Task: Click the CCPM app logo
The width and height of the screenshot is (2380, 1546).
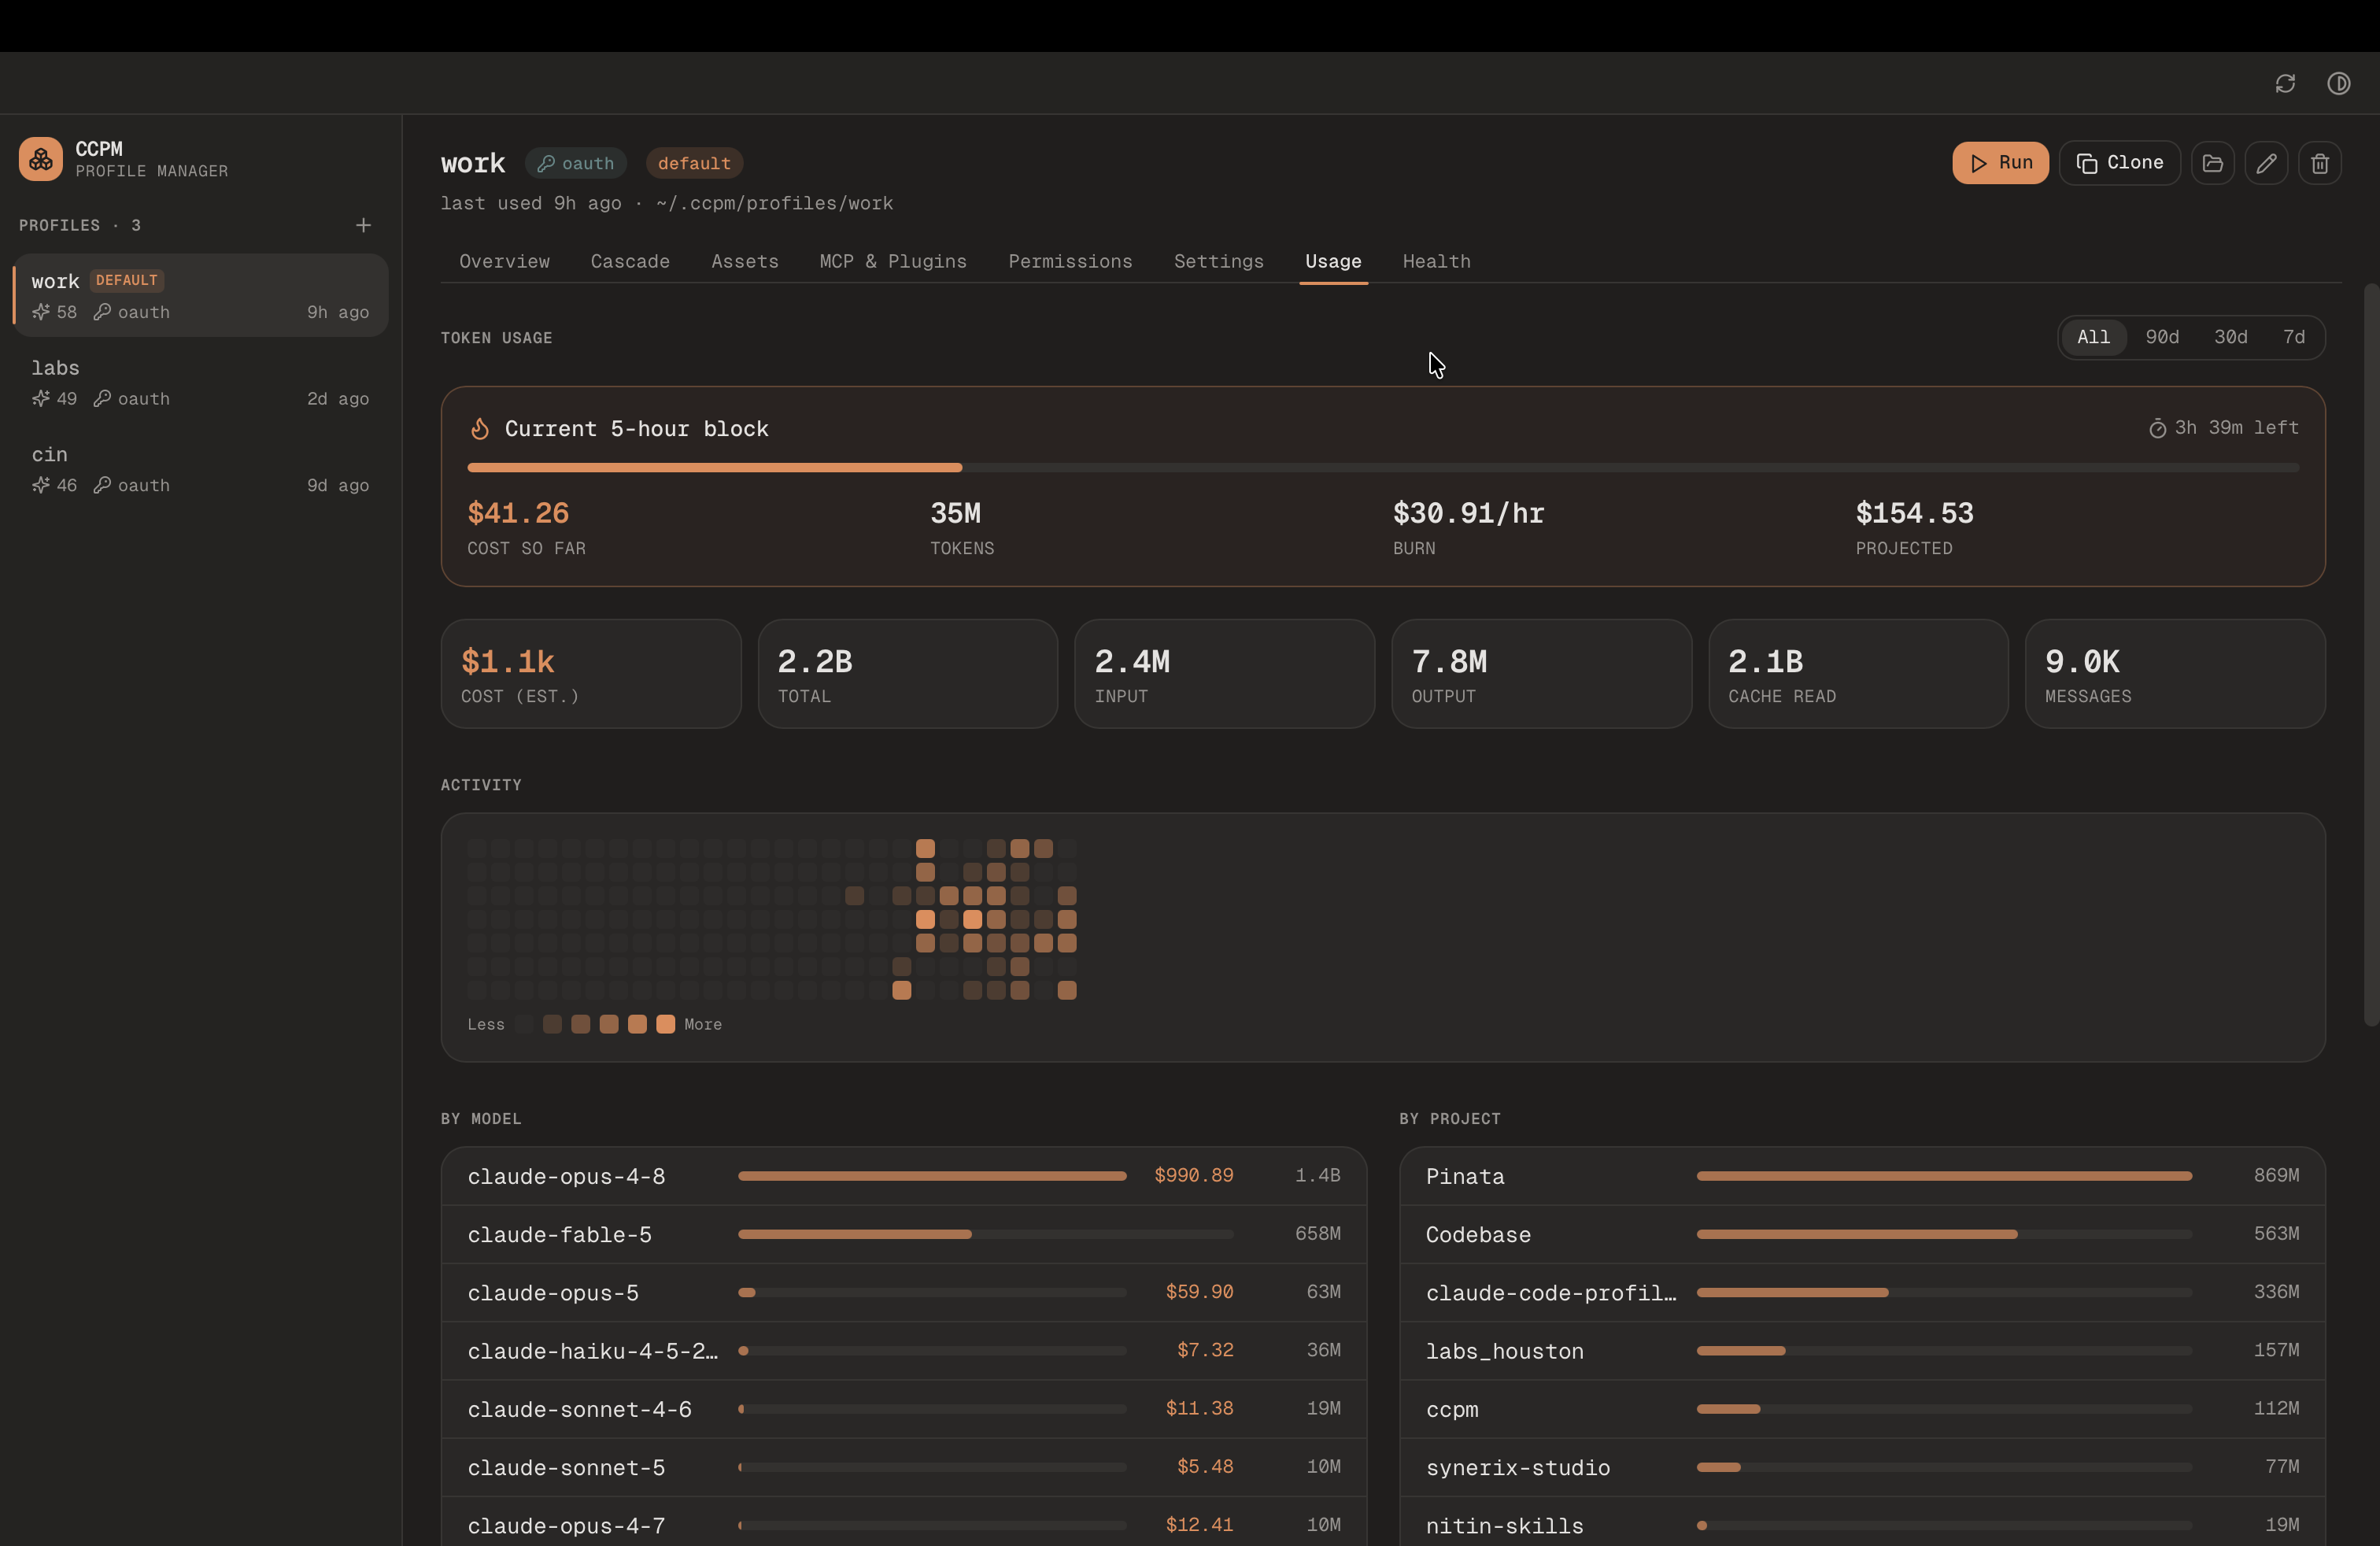Action: pyautogui.click(x=41, y=159)
